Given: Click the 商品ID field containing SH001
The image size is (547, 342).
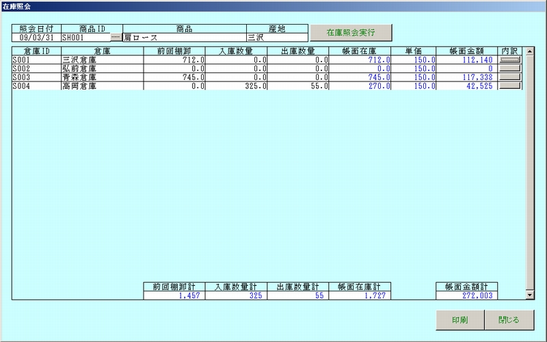Looking at the screenshot, I should click(x=85, y=38).
